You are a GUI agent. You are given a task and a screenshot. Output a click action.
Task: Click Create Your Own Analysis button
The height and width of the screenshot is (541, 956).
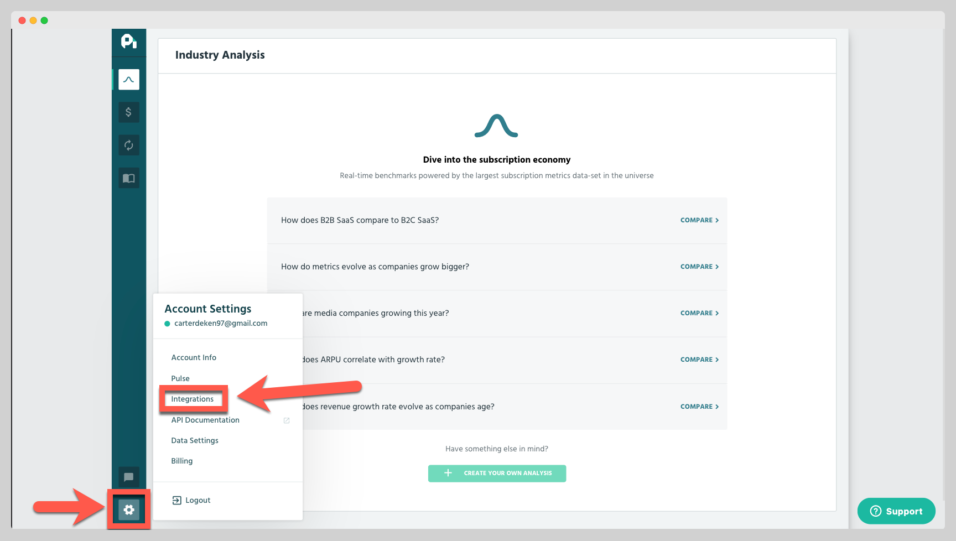496,473
